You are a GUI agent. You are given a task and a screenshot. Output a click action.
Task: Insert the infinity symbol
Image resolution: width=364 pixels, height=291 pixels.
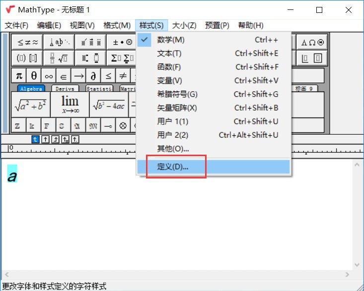49,75
